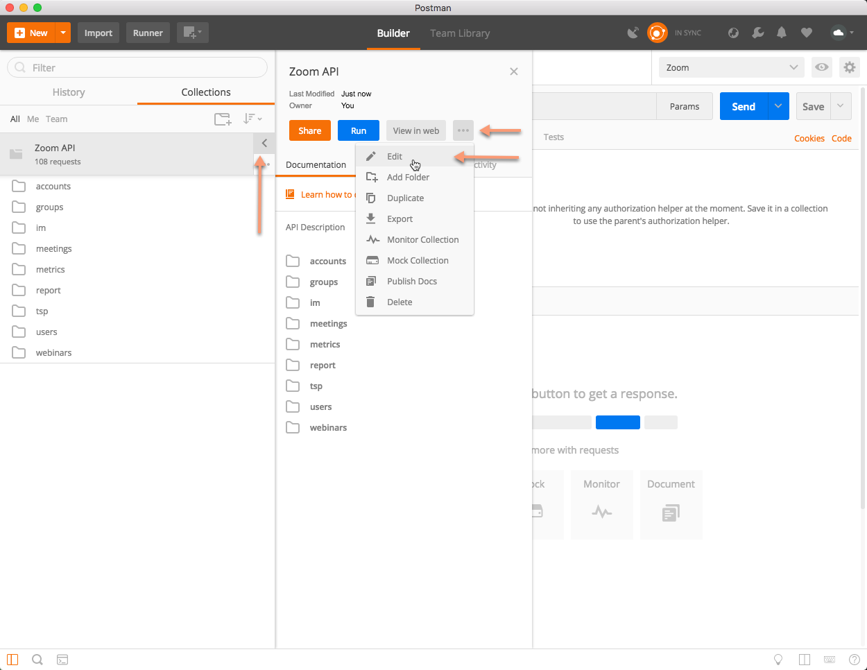Open the dropdown arrow next to New
This screenshot has width=867, height=670.
tap(63, 33)
